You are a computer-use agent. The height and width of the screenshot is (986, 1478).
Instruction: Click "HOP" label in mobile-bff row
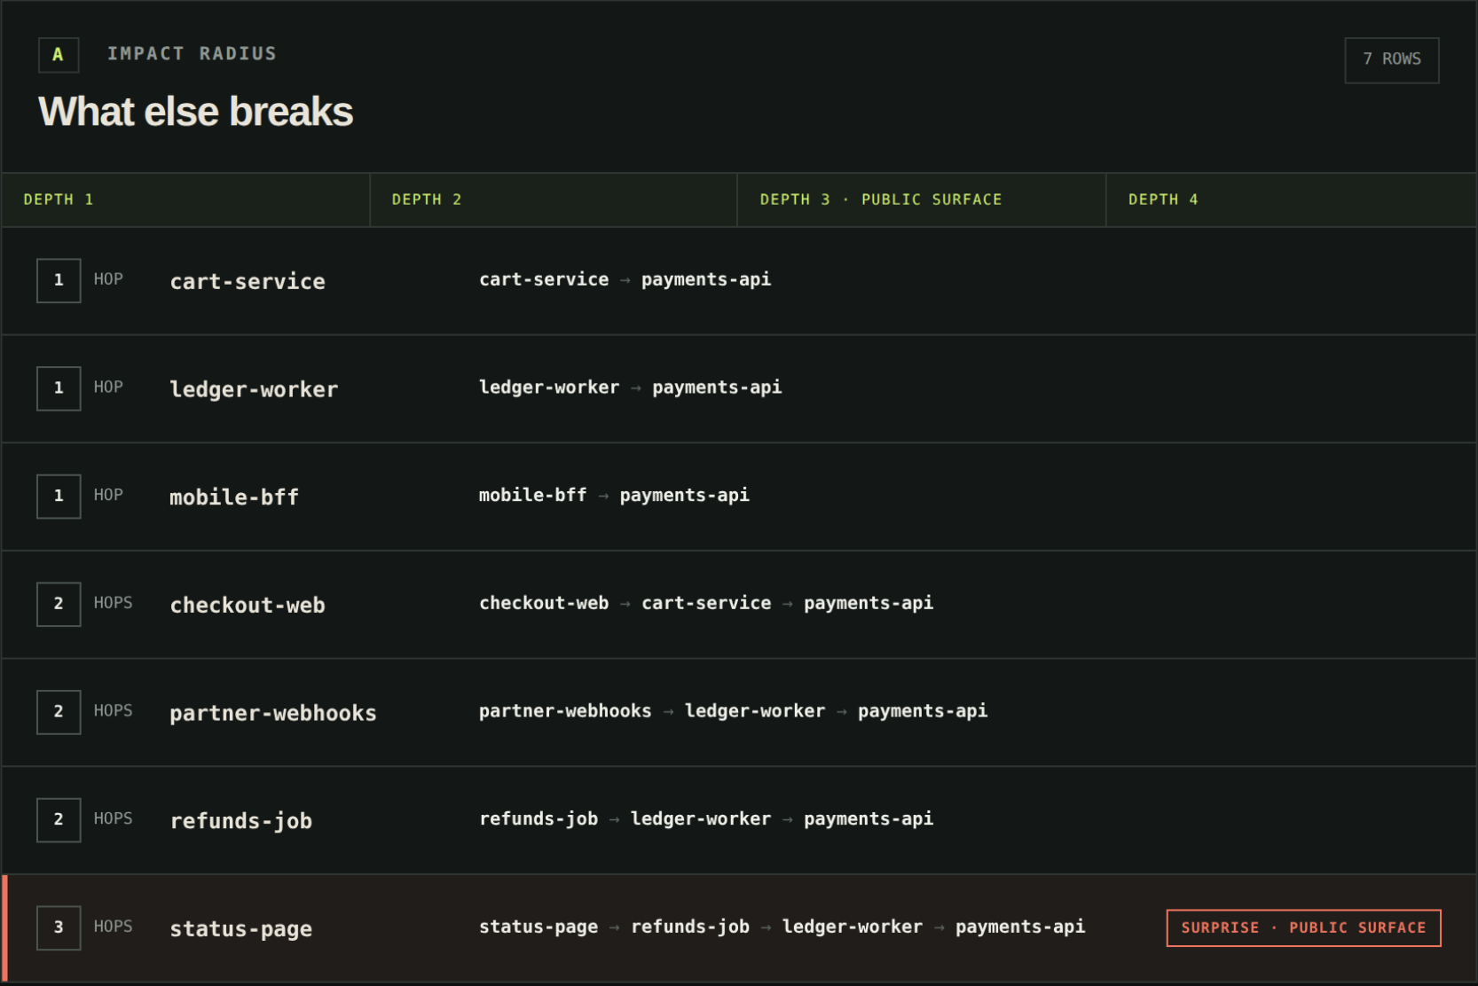click(x=108, y=495)
